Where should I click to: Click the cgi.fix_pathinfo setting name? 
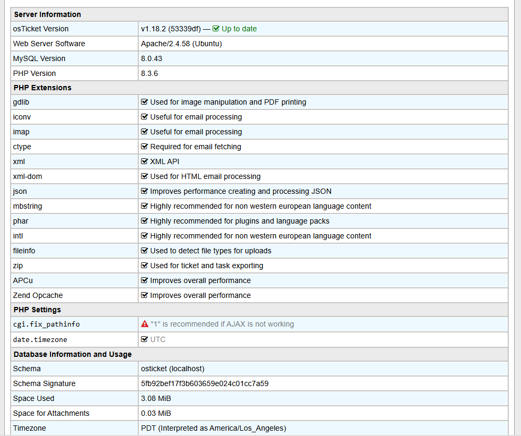[46, 324]
